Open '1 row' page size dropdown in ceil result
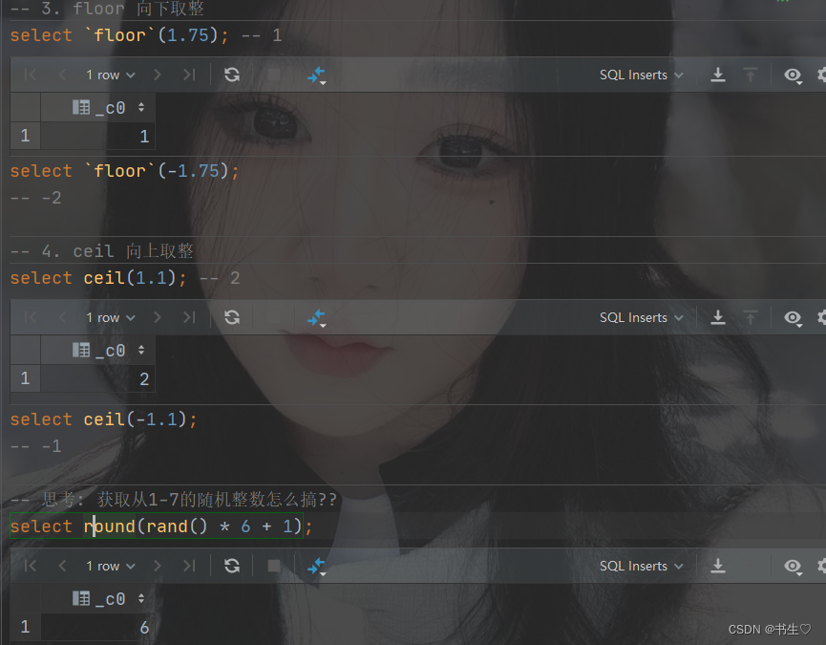826x645 pixels. (x=111, y=317)
